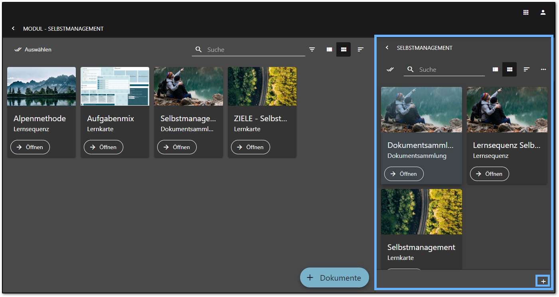Click the MODUL - SELBSTMANAGEMENT header title
The image size is (559, 297).
(63, 29)
